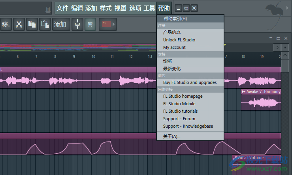
Task: Choose Unlock FL Studio
Action: (190, 40)
